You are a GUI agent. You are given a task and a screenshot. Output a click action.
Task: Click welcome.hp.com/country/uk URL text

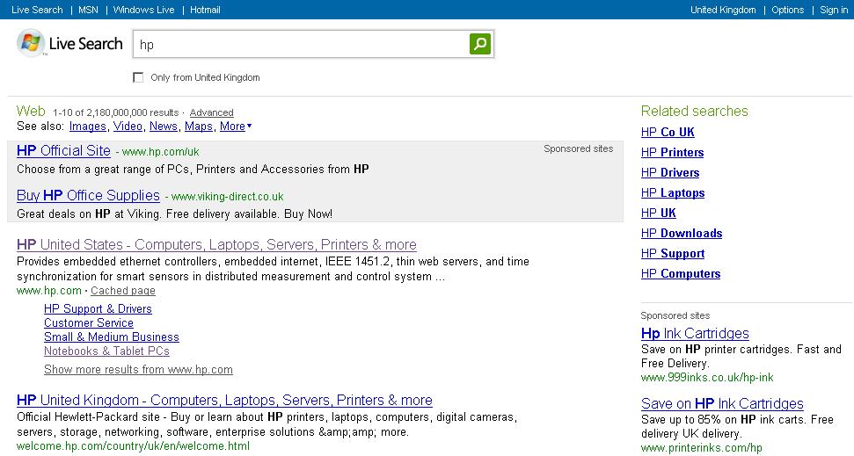point(133,446)
